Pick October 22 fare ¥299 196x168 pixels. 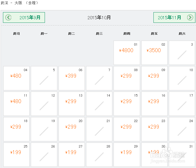point(127,129)
